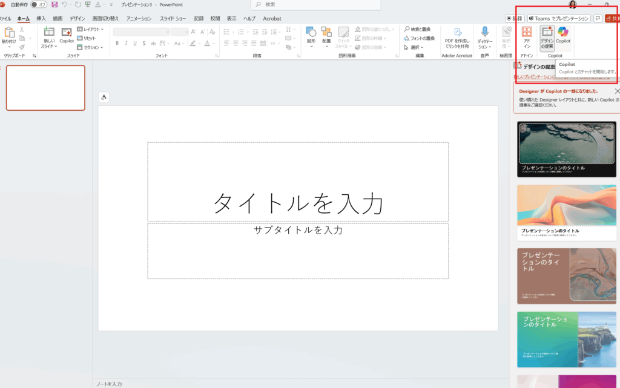Click the 図形 shapes icon
Viewport: 620px width, 388px height.
click(x=311, y=32)
